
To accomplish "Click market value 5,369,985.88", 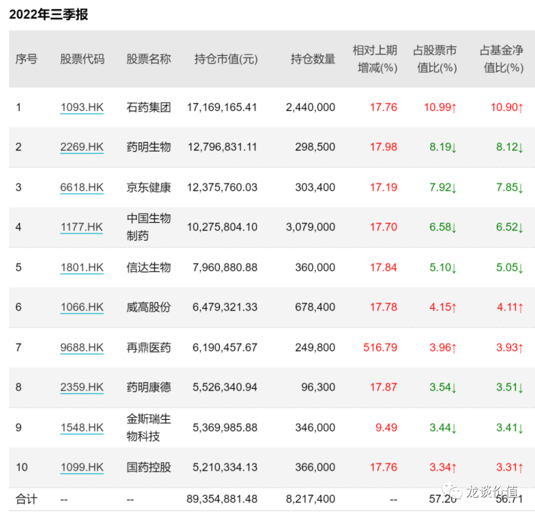I will (225, 427).
